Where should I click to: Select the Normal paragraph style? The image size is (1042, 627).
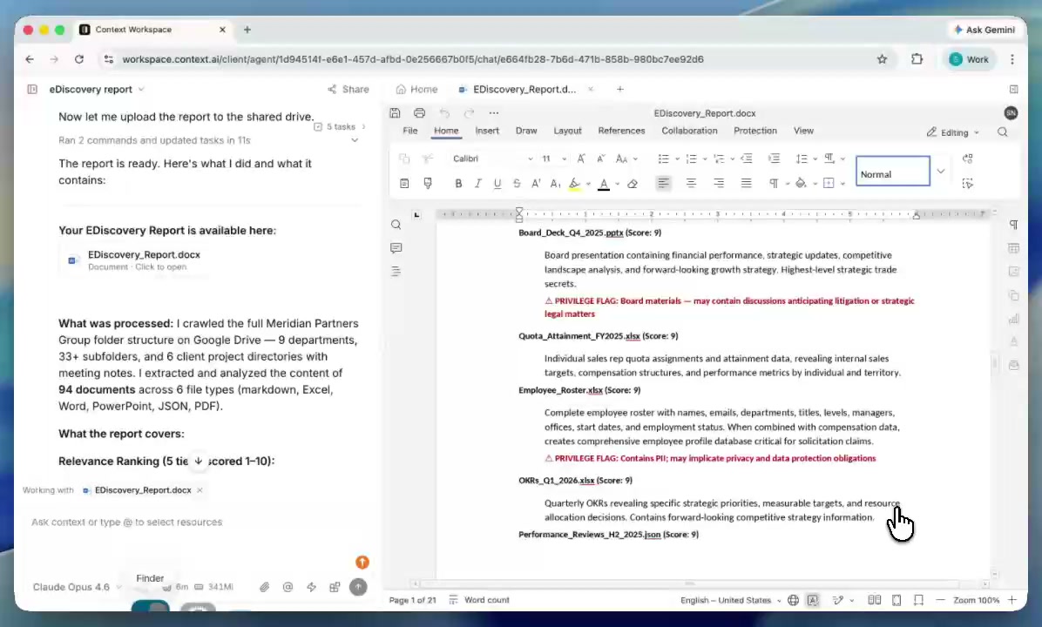pyautogui.click(x=892, y=172)
